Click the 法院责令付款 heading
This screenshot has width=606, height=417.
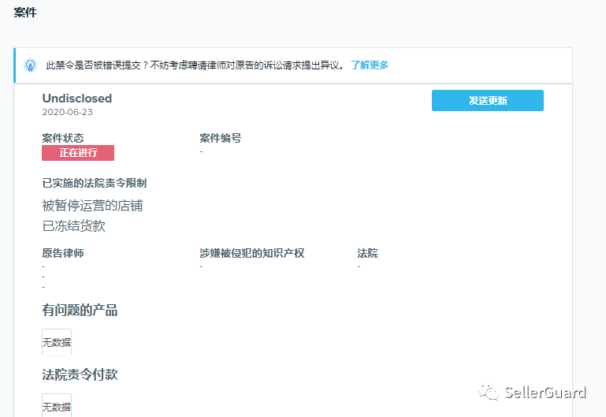80,374
